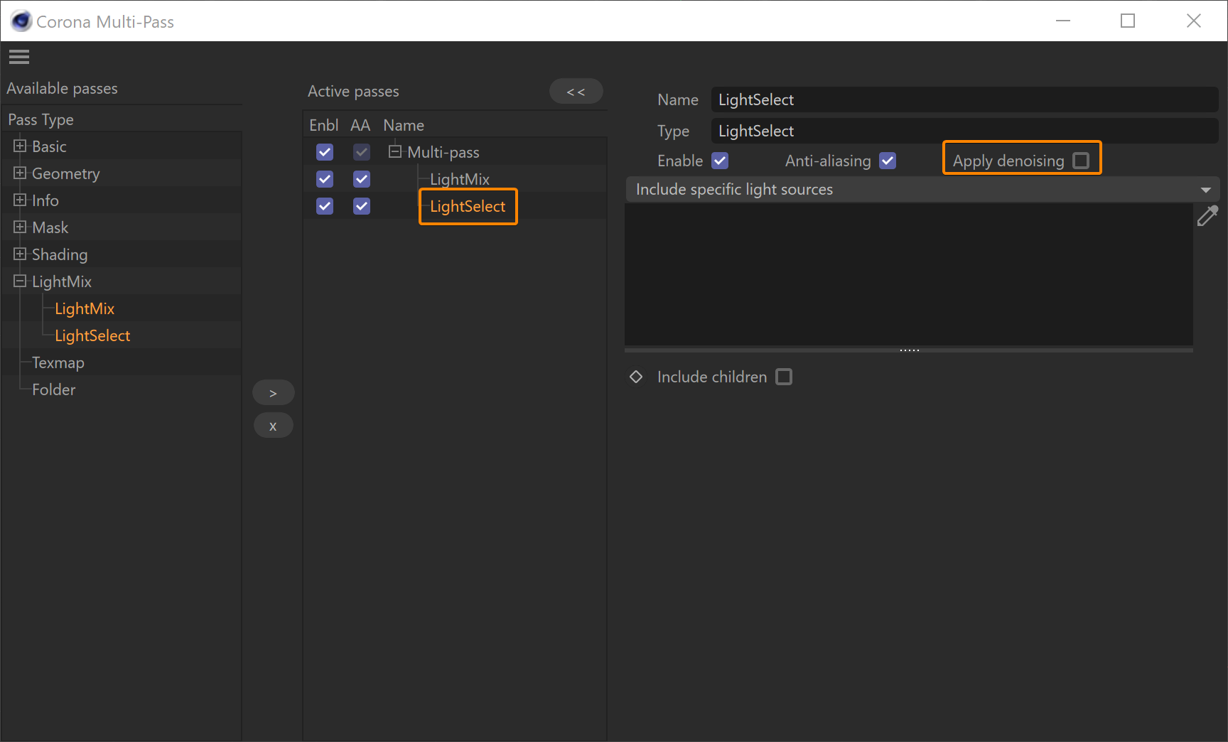Click the light list resize handle dots
This screenshot has height=742, width=1228.
coord(909,350)
